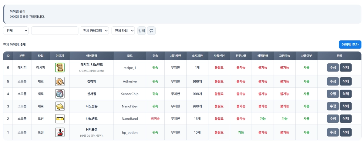Click 수정 for the NanoBand item
Image resolution: width=364 pixels, height=143 pixels.
(332, 119)
